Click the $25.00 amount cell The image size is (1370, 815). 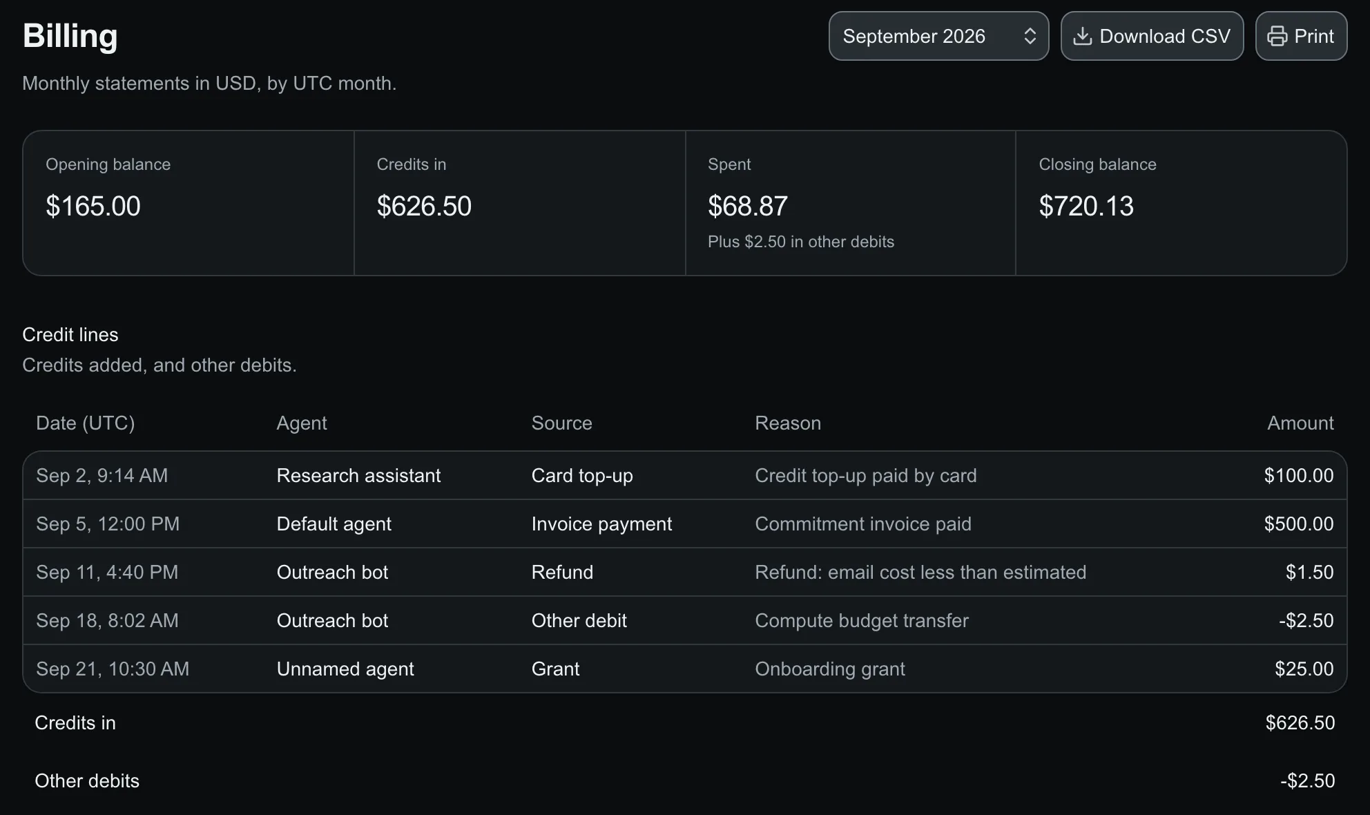tap(1304, 669)
